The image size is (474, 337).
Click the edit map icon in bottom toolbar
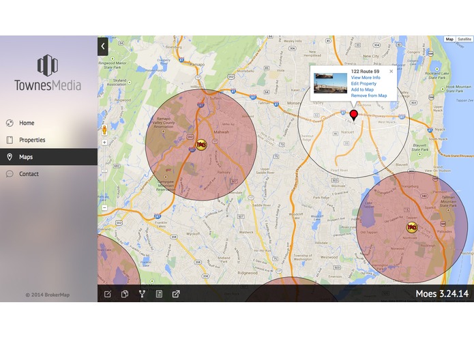coord(108,294)
